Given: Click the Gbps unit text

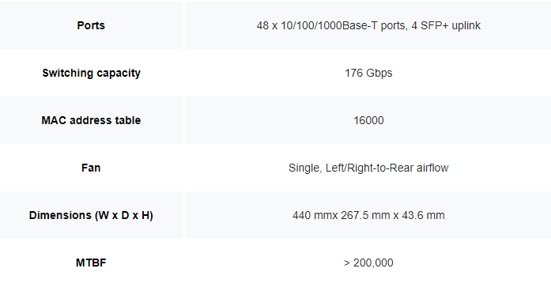Looking at the screenshot, I should pyautogui.click(x=379, y=73).
